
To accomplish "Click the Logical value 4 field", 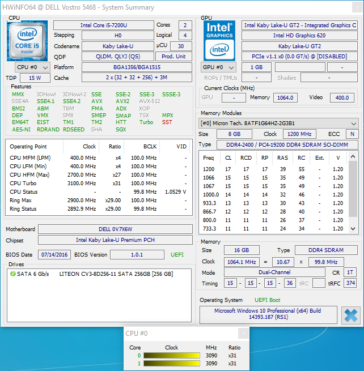I will pos(185,36).
